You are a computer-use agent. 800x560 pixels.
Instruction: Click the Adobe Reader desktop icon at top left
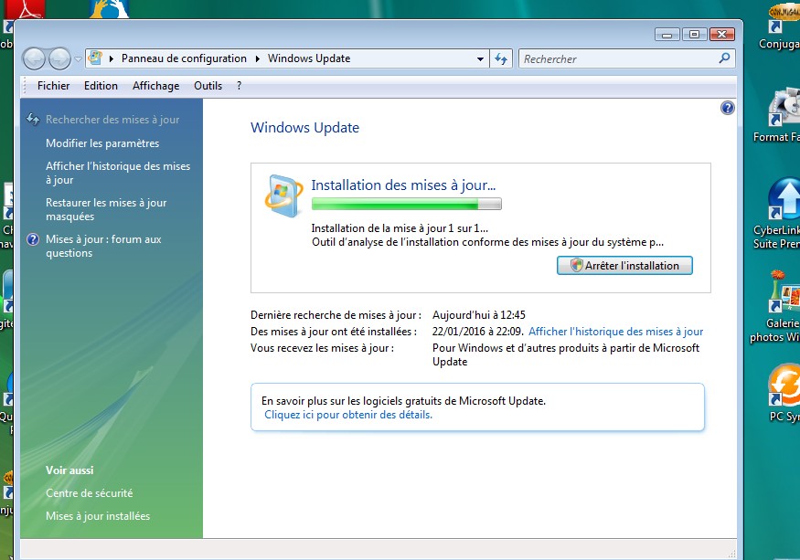pos(25,9)
